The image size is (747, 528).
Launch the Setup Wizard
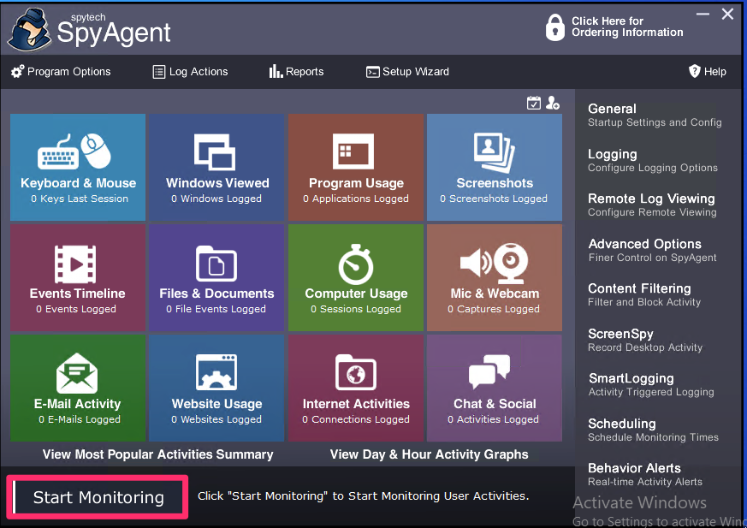[407, 72]
